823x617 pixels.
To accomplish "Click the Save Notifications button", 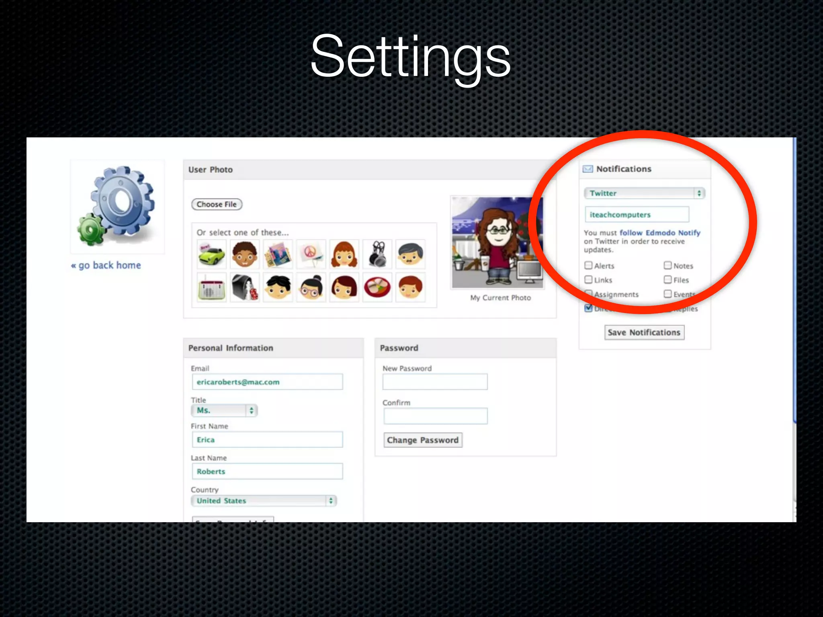I will [644, 333].
